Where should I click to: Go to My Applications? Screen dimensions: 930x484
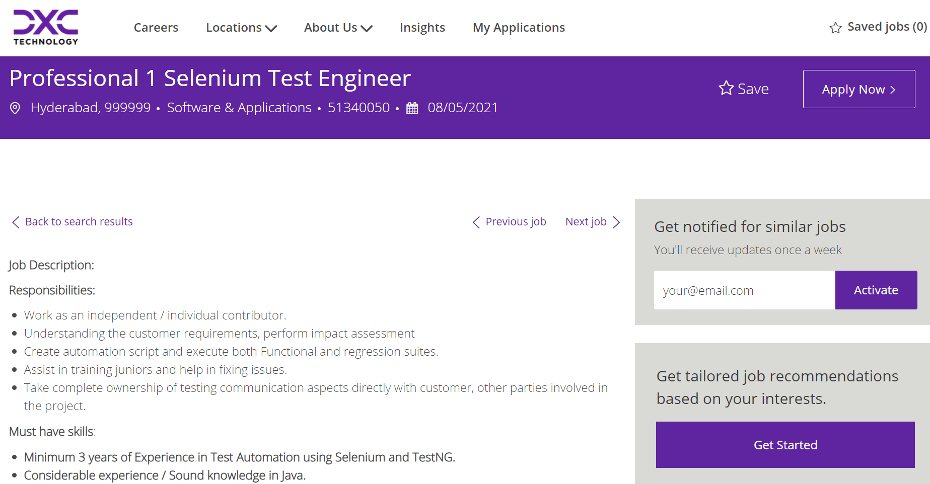[519, 28]
